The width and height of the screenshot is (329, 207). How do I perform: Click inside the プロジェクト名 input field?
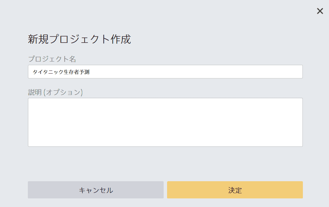(x=165, y=72)
